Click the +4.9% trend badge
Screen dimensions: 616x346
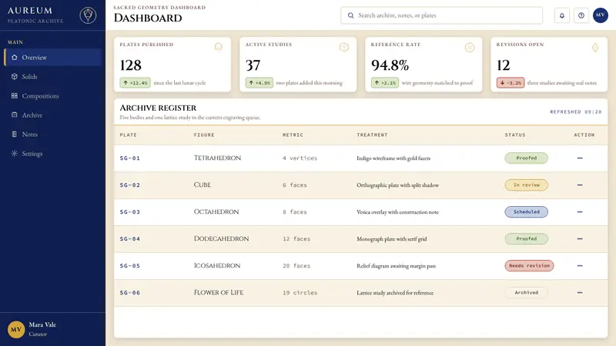pos(259,83)
